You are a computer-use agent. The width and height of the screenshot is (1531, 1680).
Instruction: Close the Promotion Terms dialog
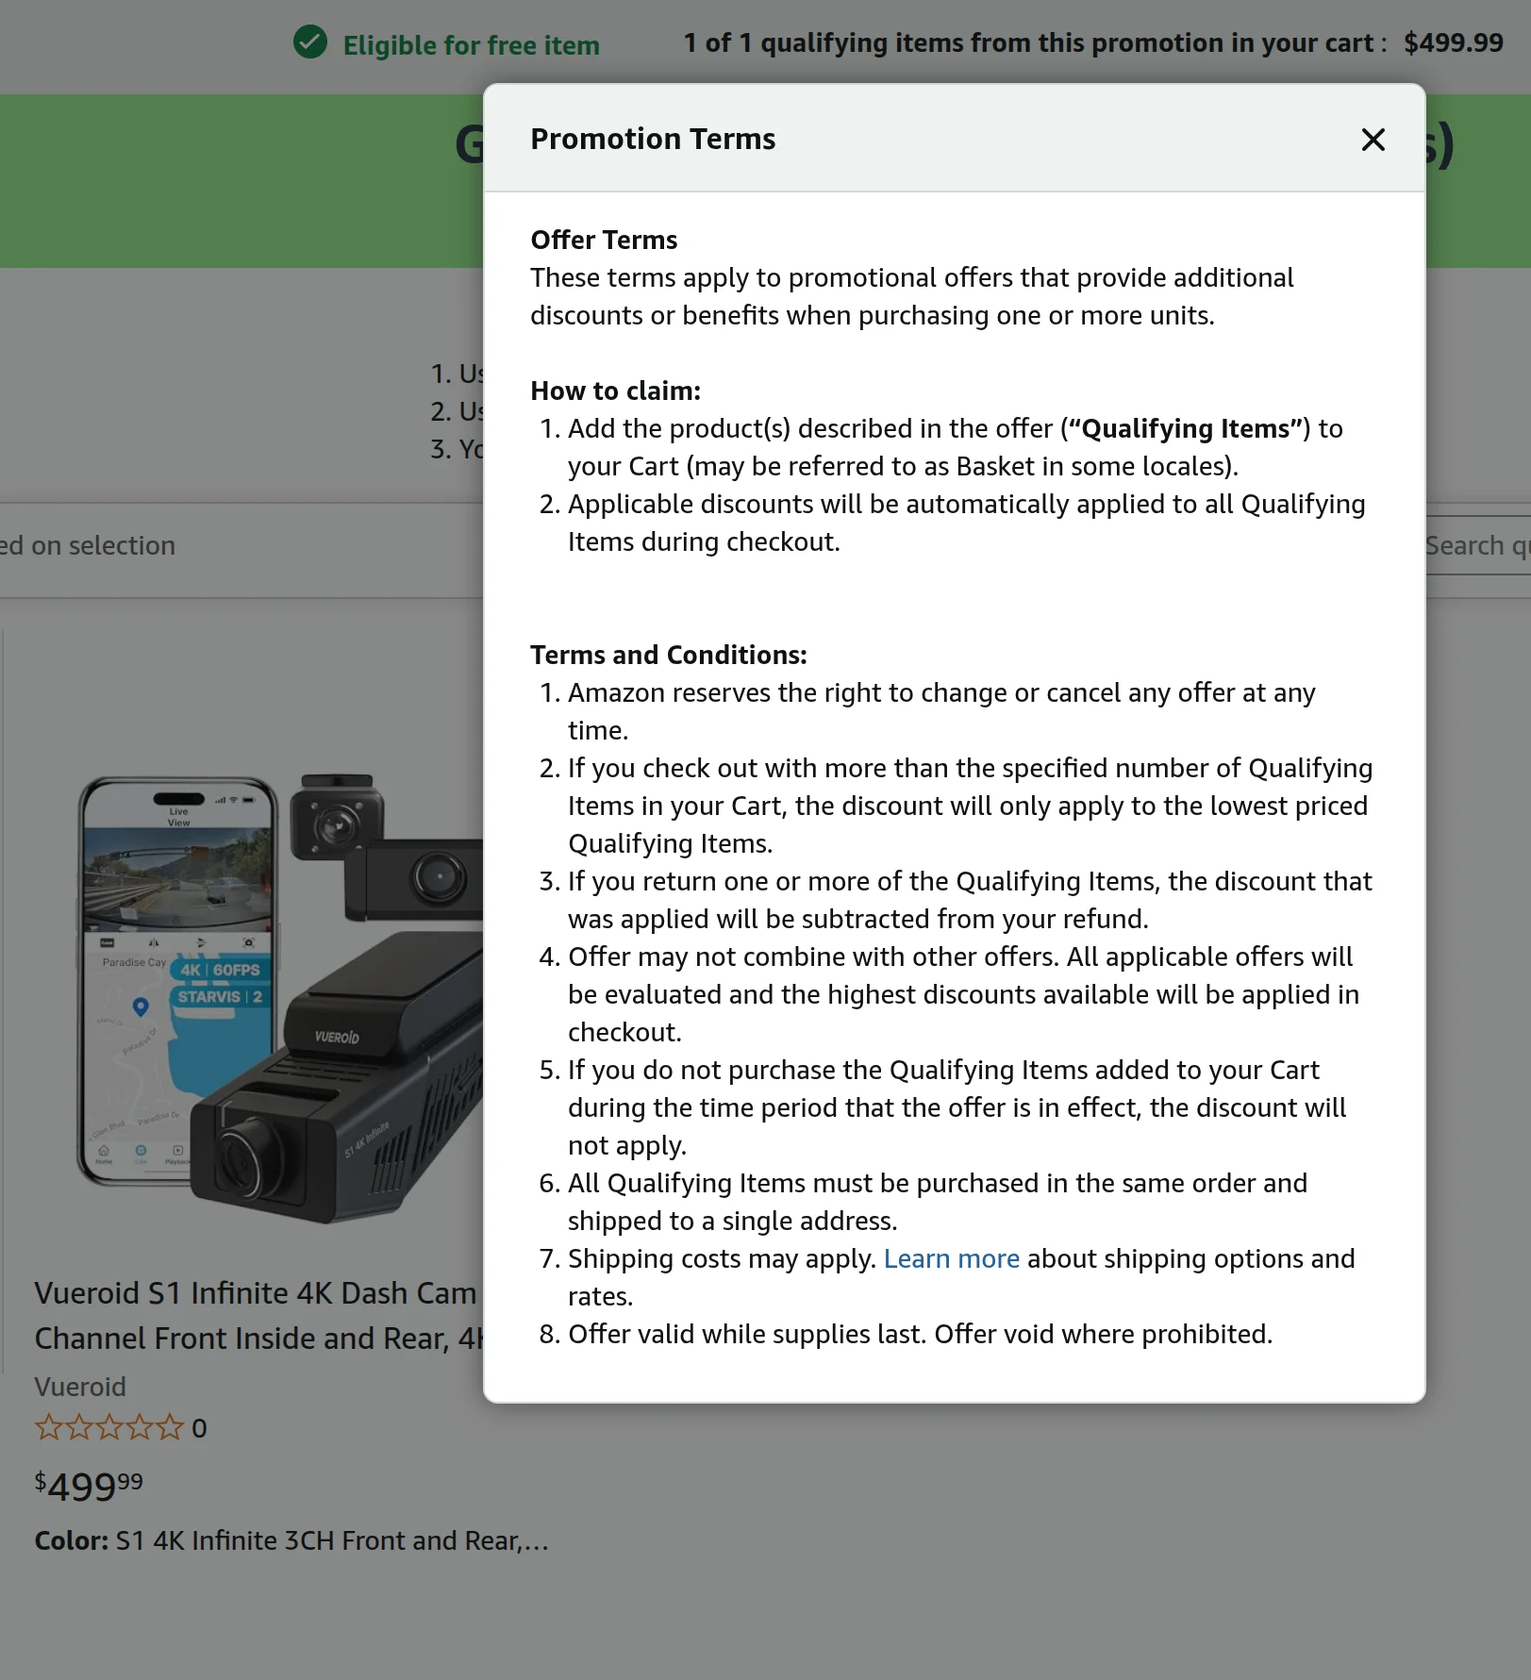[x=1373, y=140]
